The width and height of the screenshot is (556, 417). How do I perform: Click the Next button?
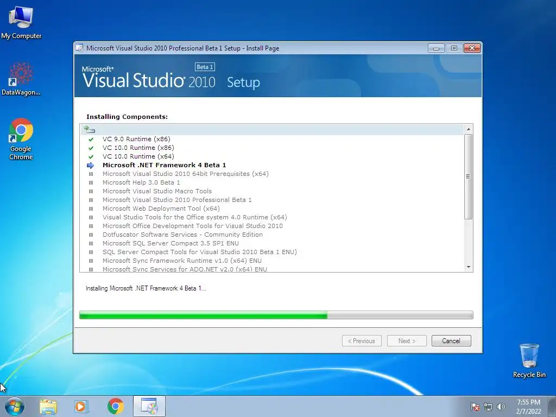[407, 341]
